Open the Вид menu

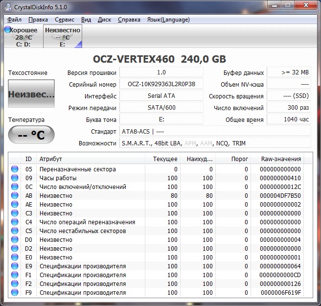pos(86,20)
